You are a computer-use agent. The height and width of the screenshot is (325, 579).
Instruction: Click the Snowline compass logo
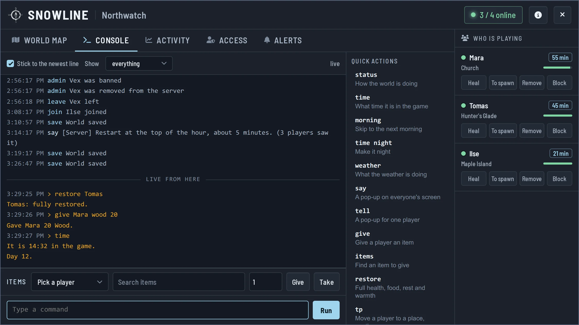pos(16,15)
